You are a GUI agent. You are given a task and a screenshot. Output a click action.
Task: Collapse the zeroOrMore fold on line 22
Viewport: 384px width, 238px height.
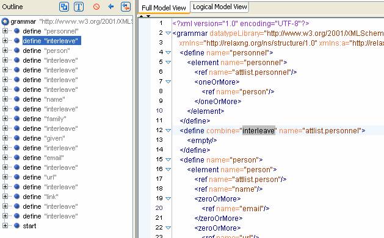tap(168, 228)
